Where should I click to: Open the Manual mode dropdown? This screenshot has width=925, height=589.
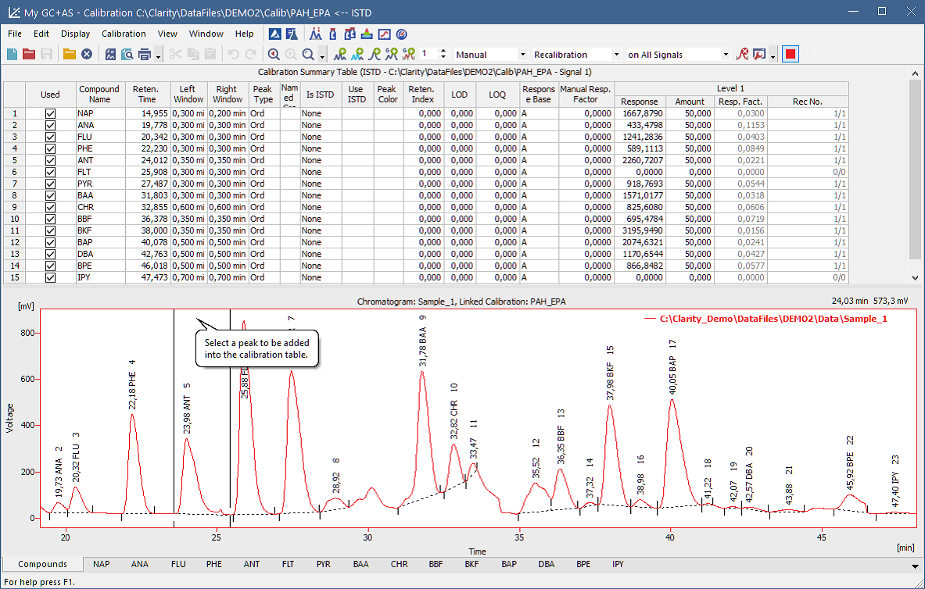[x=522, y=55]
